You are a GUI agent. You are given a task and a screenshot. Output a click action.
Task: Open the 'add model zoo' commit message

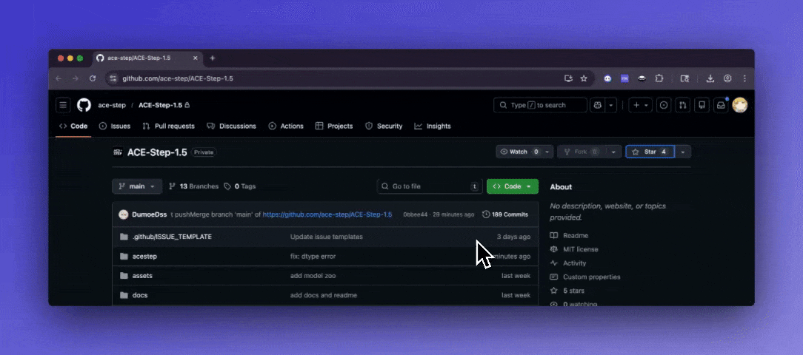313,276
